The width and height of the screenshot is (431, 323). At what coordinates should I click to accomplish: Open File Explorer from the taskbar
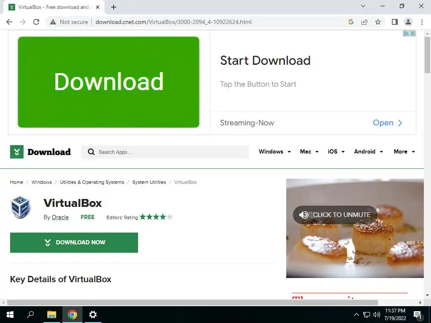pyautogui.click(x=51, y=315)
